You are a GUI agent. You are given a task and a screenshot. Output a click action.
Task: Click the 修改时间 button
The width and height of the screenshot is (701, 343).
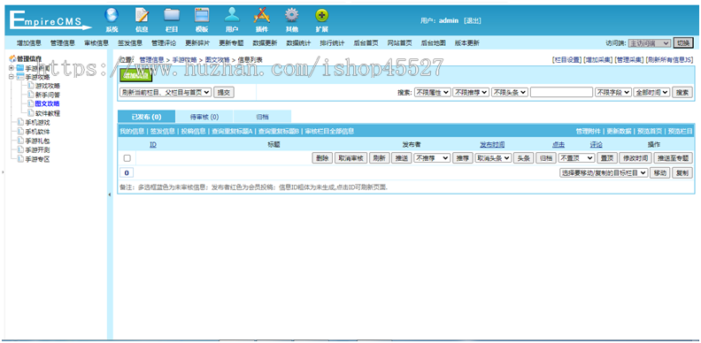tap(636, 158)
